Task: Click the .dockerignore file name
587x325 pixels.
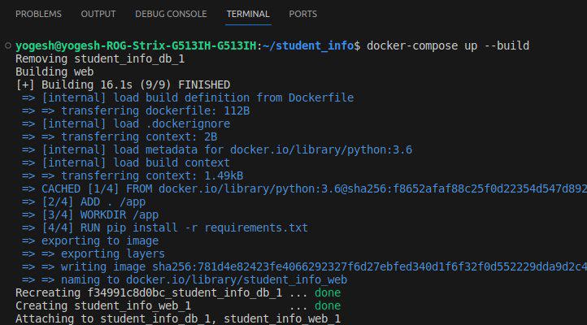Action: 191,123
